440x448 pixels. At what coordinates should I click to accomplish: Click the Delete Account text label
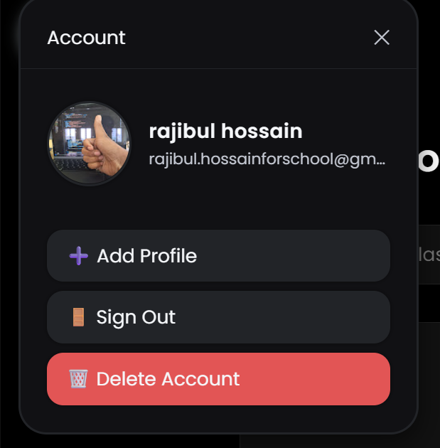point(168,379)
